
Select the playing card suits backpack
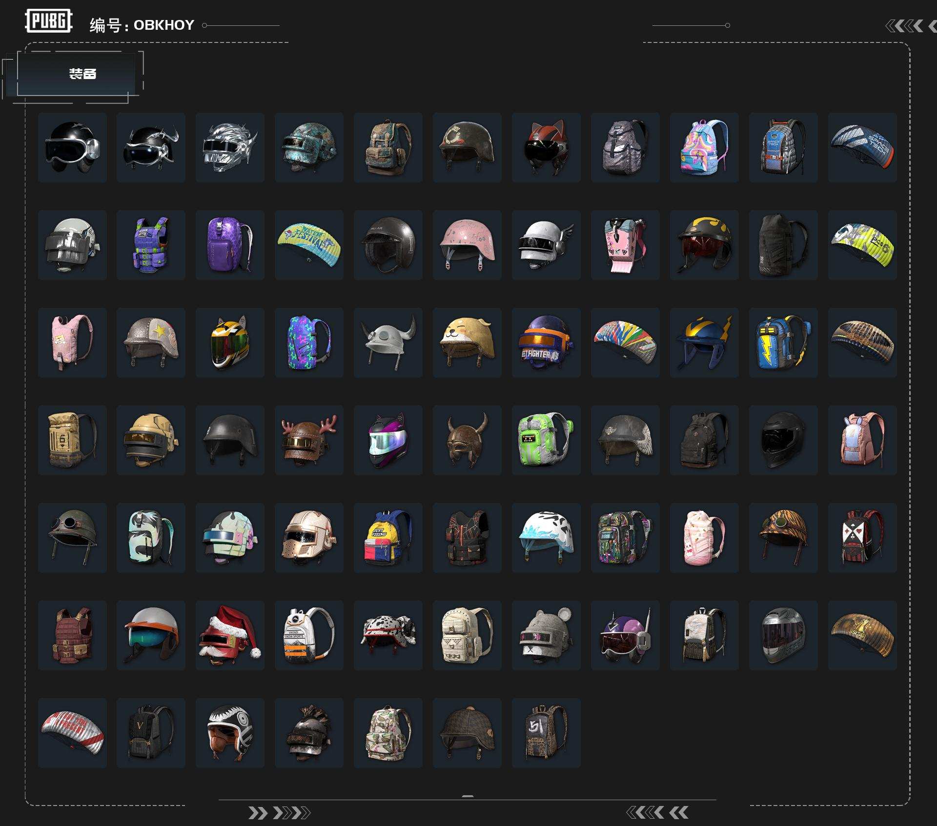862,538
